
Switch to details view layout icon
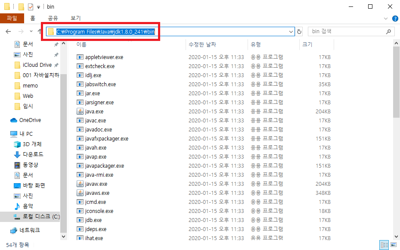click(x=384, y=245)
